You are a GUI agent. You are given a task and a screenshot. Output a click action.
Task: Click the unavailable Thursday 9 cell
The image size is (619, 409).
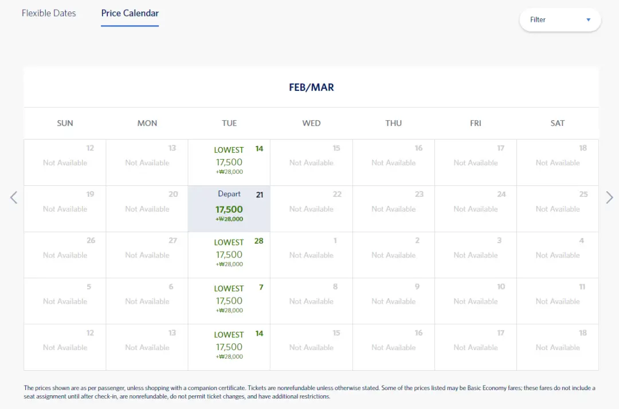click(x=393, y=301)
